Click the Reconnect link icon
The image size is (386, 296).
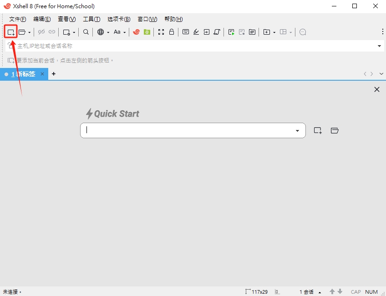[52, 32]
